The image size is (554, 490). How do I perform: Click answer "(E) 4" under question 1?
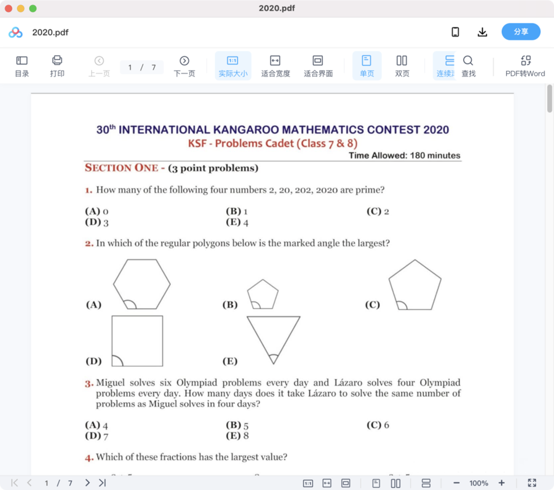[237, 222]
